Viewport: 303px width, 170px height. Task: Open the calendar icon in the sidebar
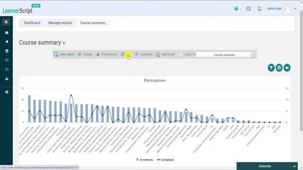(7, 51)
